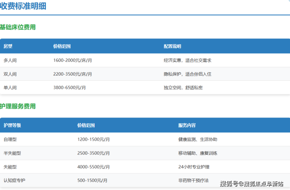Viewport: 290px width, 190px height.
Task: Click the 搜狐号@搜狐焦点阜新站 watermark
Action: (251, 184)
